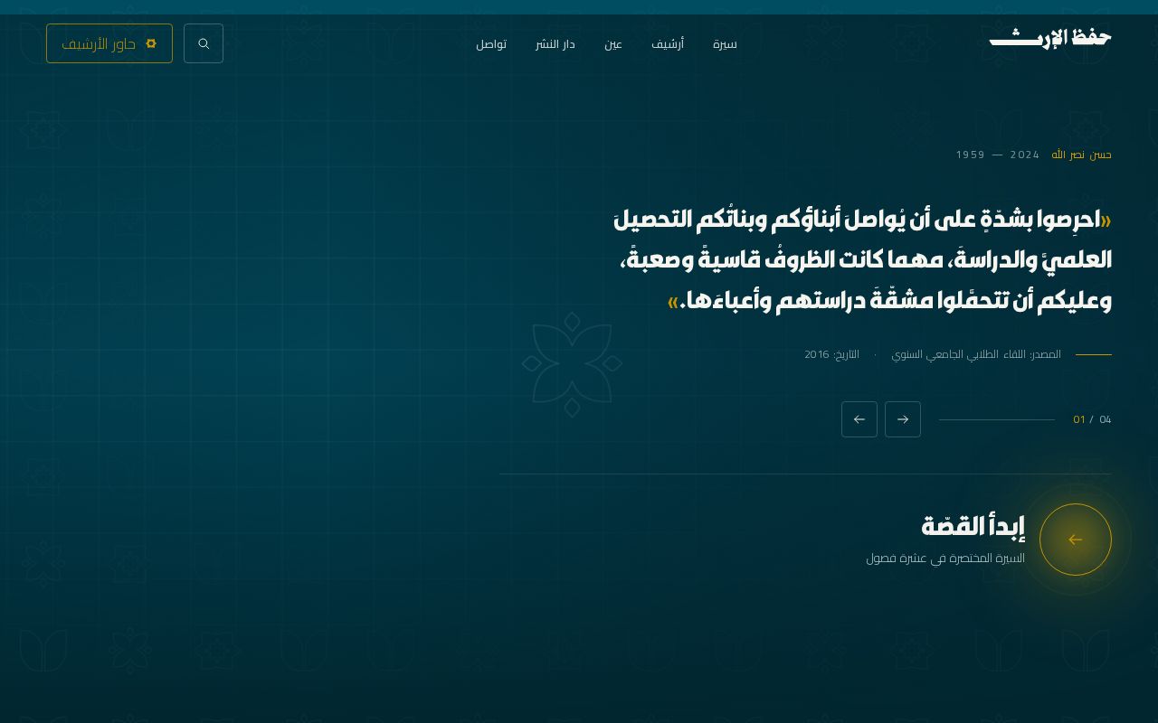The width and height of the screenshot is (1158, 723).
Task: Click the 'حاور الأرشيف' button
Action: click(x=109, y=43)
